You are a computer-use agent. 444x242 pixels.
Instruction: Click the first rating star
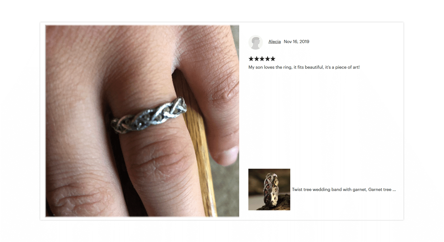tap(251, 59)
